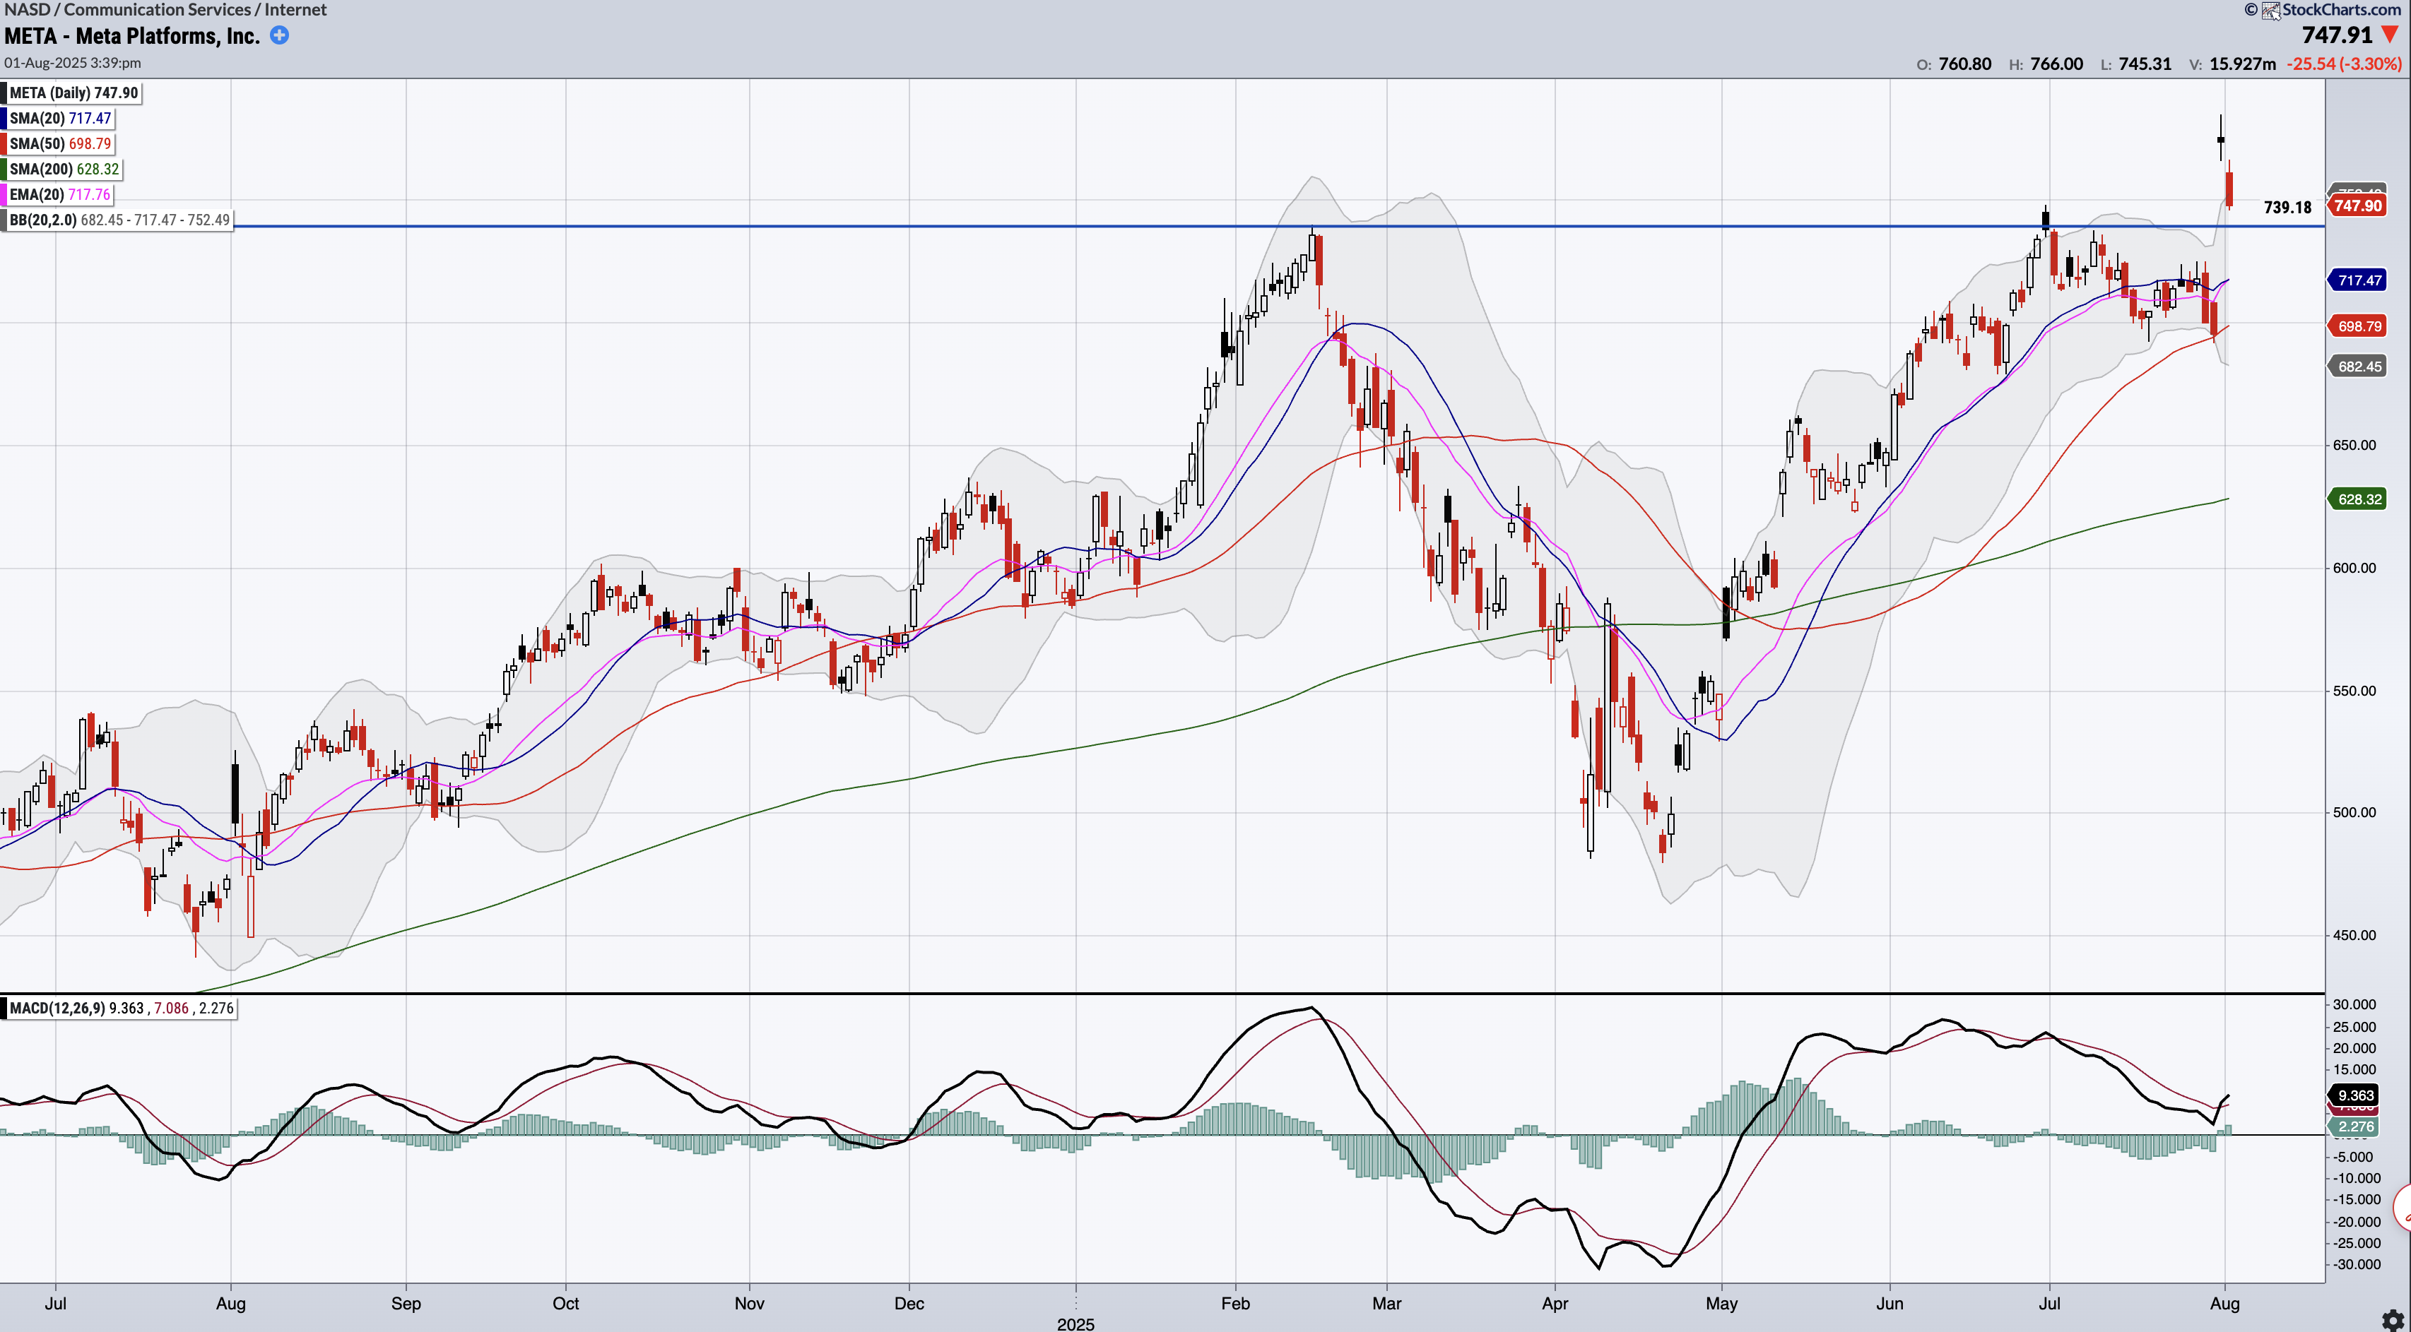
Task: Click the META - Meta Platforms, Inc. title
Action: click(132, 35)
